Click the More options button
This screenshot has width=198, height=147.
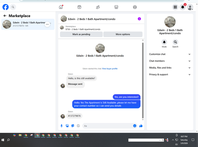click(123, 34)
